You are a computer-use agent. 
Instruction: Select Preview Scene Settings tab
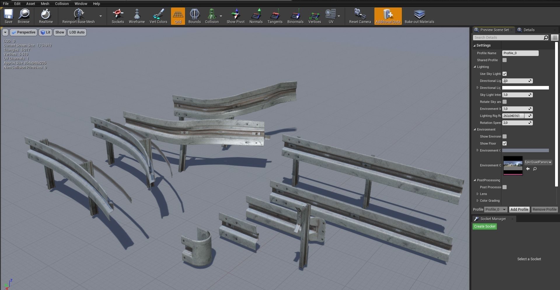[x=494, y=30]
